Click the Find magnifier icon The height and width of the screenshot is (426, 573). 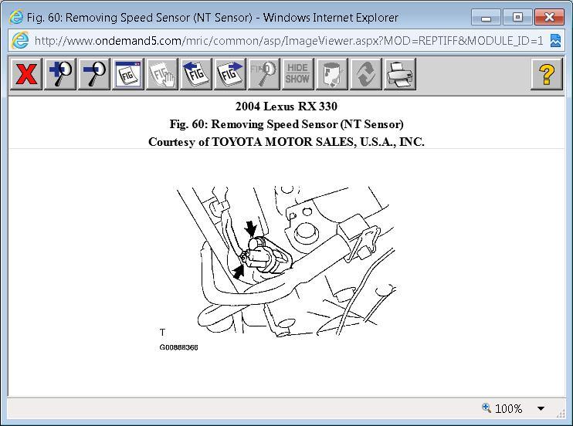pos(264,74)
